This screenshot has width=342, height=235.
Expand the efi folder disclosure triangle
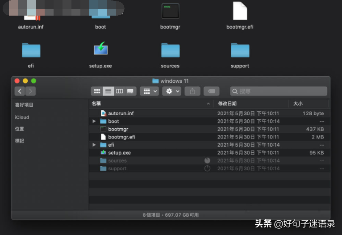pos(94,145)
